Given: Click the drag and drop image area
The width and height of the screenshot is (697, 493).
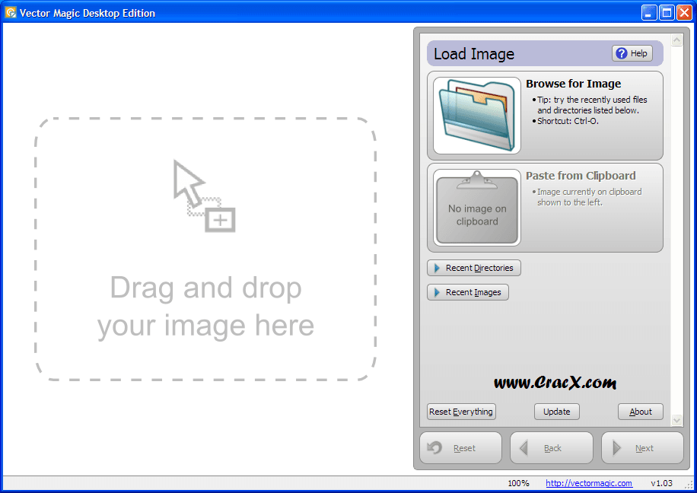Looking at the screenshot, I should coord(205,249).
